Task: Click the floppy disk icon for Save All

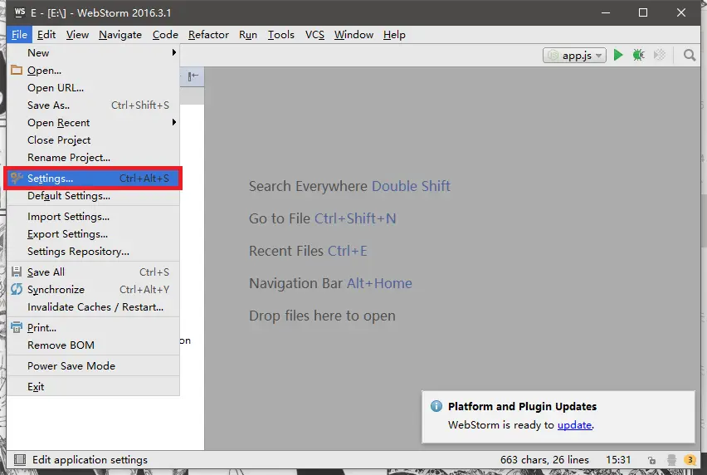Action: click(x=17, y=272)
